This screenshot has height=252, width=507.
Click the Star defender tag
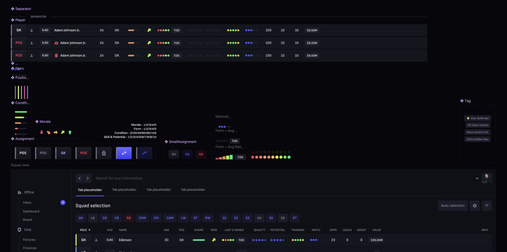(x=478, y=118)
